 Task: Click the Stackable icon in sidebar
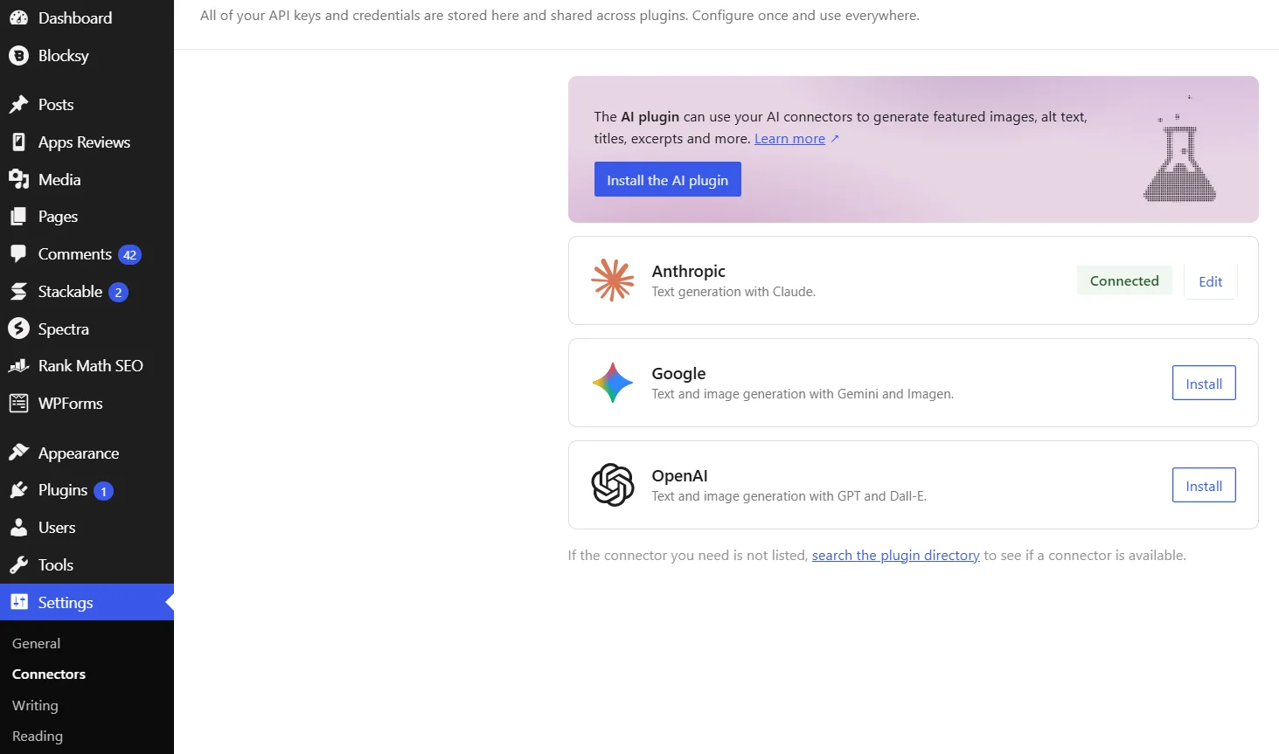tap(18, 291)
